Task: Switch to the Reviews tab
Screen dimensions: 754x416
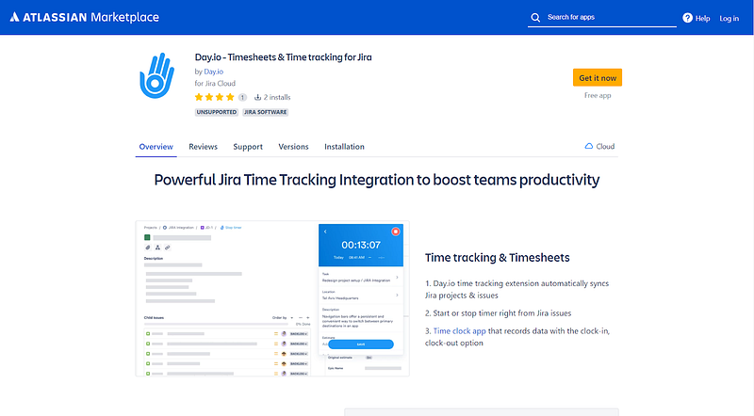Action: [203, 147]
